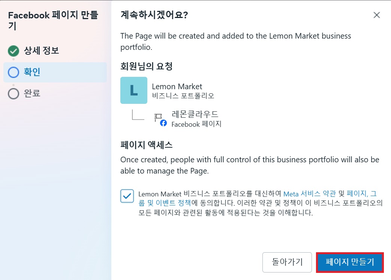Click the Lemon Market portfolio name
Image resolution: width=391 pixels, height=280 pixels.
pos(177,87)
